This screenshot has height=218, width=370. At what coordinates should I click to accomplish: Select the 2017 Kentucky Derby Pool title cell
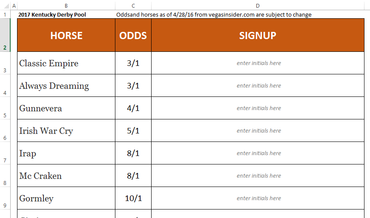(52, 14)
